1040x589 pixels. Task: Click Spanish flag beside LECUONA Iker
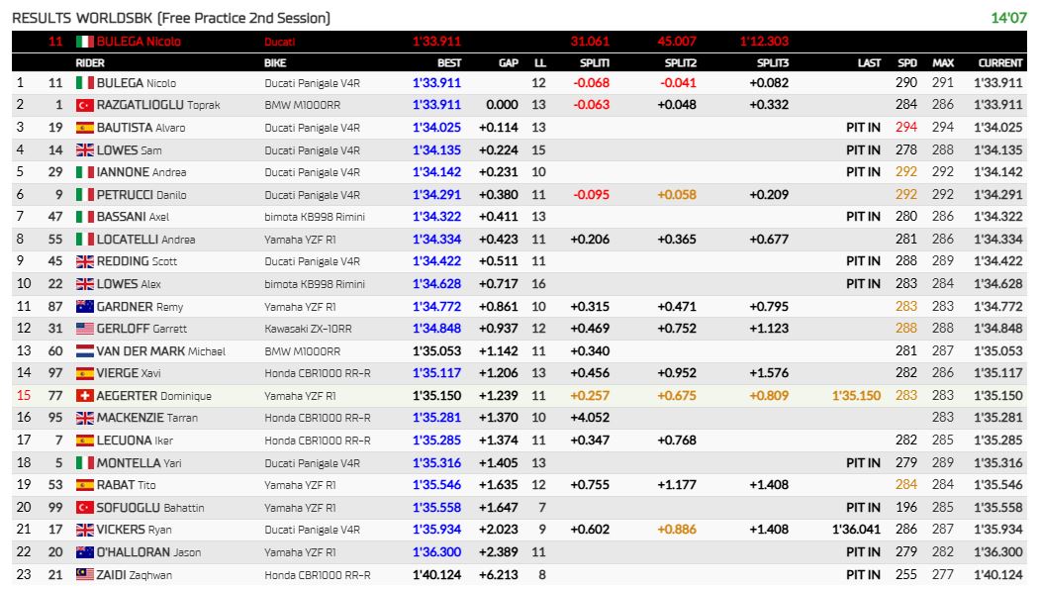click(x=85, y=441)
